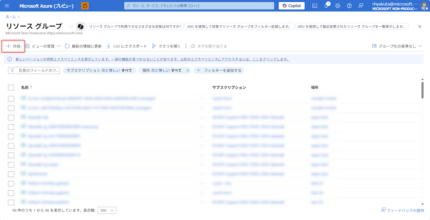Click CSV にエクスポート
The width and height of the screenshot is (430, 220).
127,46
